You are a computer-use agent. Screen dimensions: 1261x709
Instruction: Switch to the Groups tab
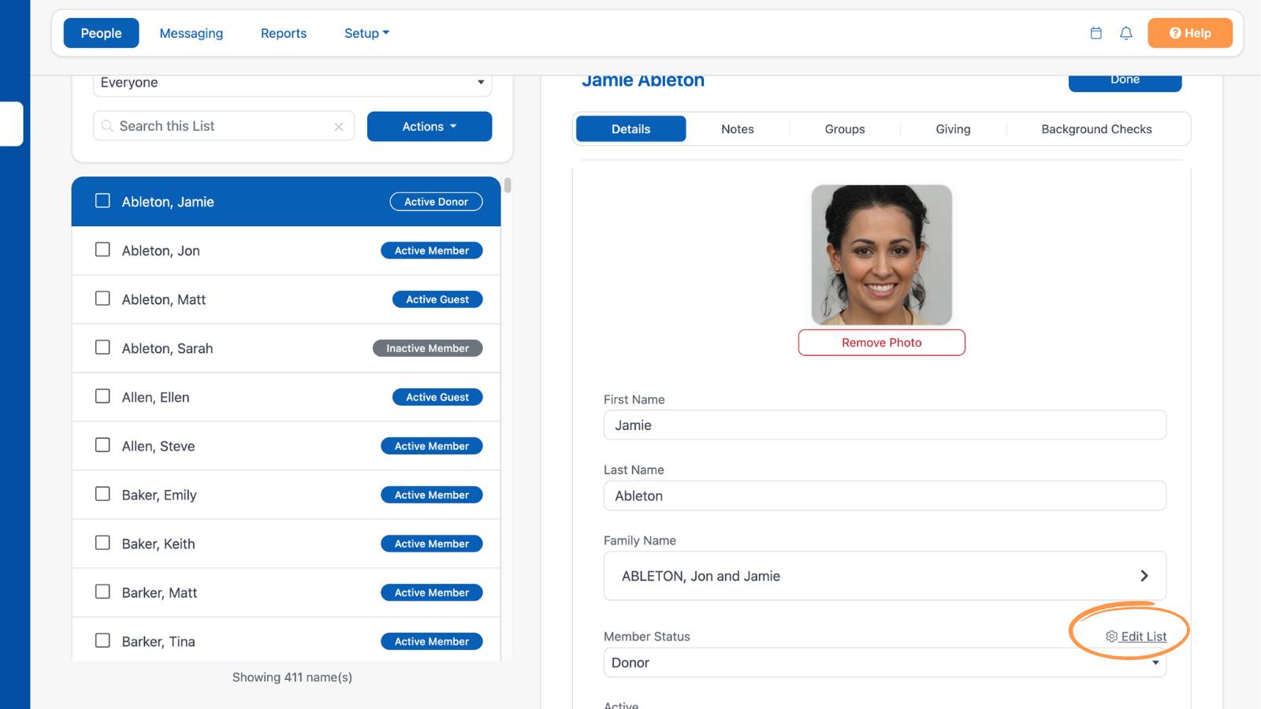point(845,129)
